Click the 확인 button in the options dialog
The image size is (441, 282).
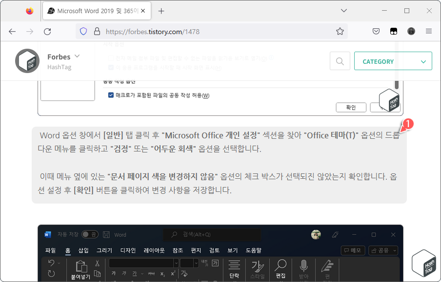(x=351, y=107)
